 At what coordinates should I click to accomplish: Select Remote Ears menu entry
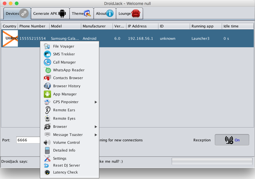70,110
